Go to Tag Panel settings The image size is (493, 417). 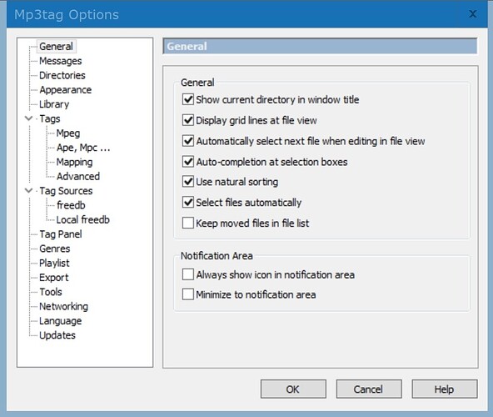tap(61, 234)
